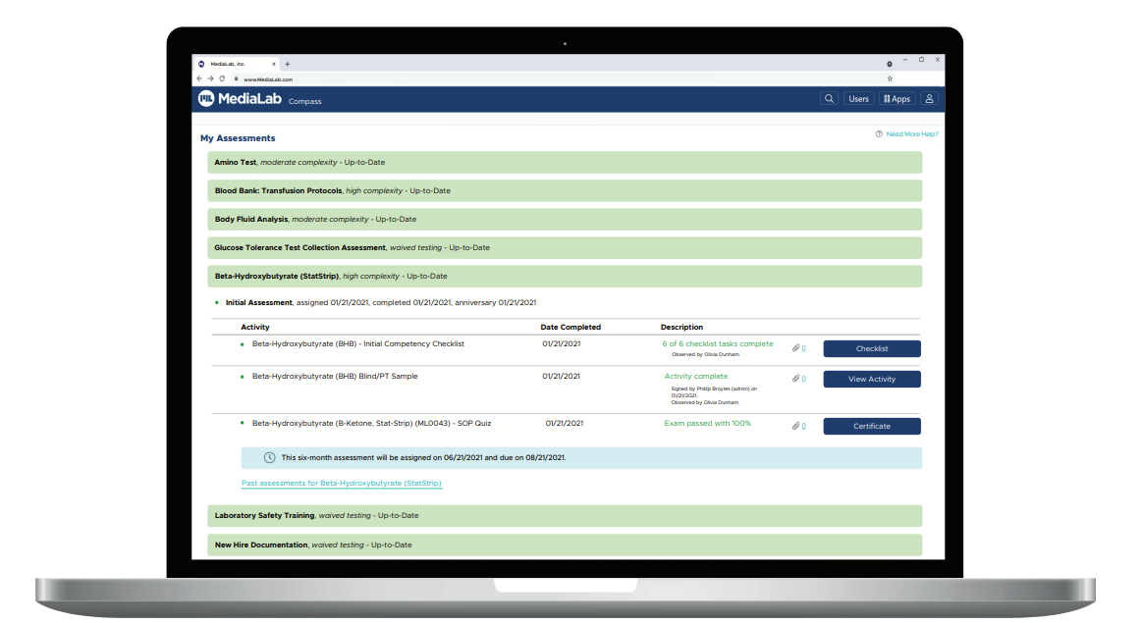Click the green status dot next to Initial Assessment
This screenshot has height=623, width=1142.
[x=217, y=302]
